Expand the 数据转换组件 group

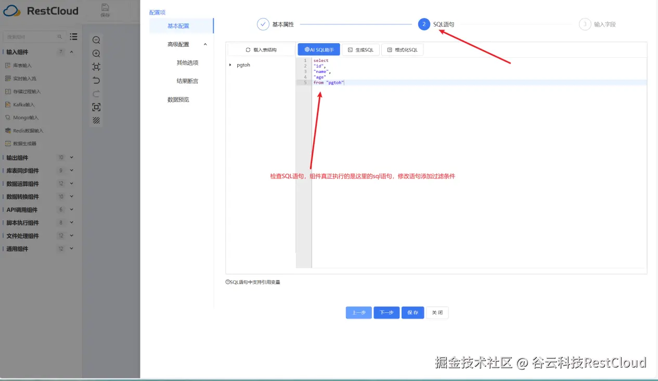point(72,197)
